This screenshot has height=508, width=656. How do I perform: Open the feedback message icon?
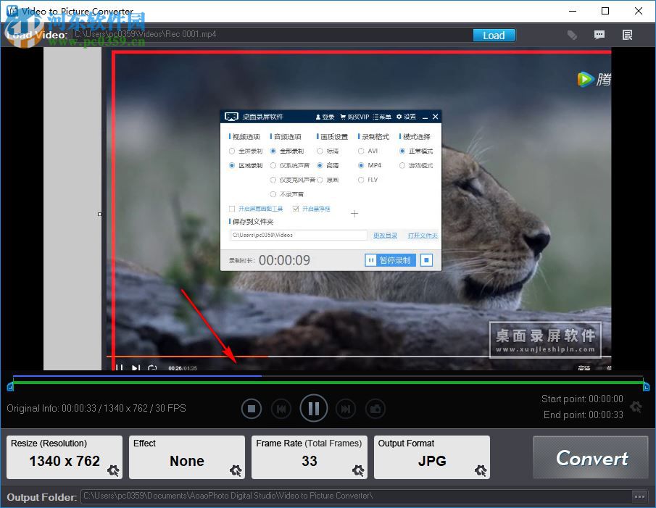point(599,34)
